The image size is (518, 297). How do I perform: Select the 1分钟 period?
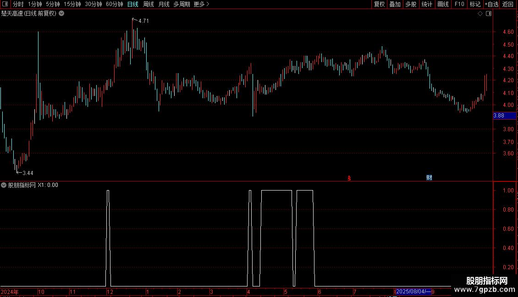[x=35, y=4]
